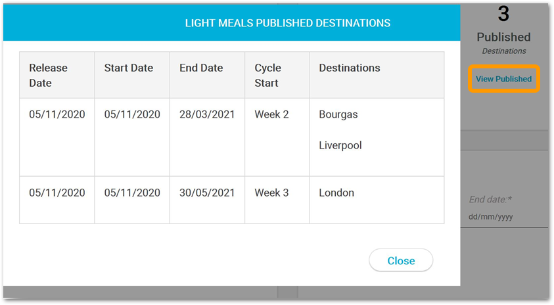This screenshot has width=554, height=305.
Task: Select the Cycle Start column header
Action: (277, 76)
